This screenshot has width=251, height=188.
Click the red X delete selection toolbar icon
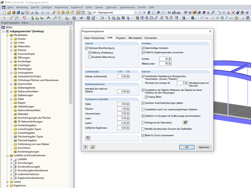pos(233,13)
